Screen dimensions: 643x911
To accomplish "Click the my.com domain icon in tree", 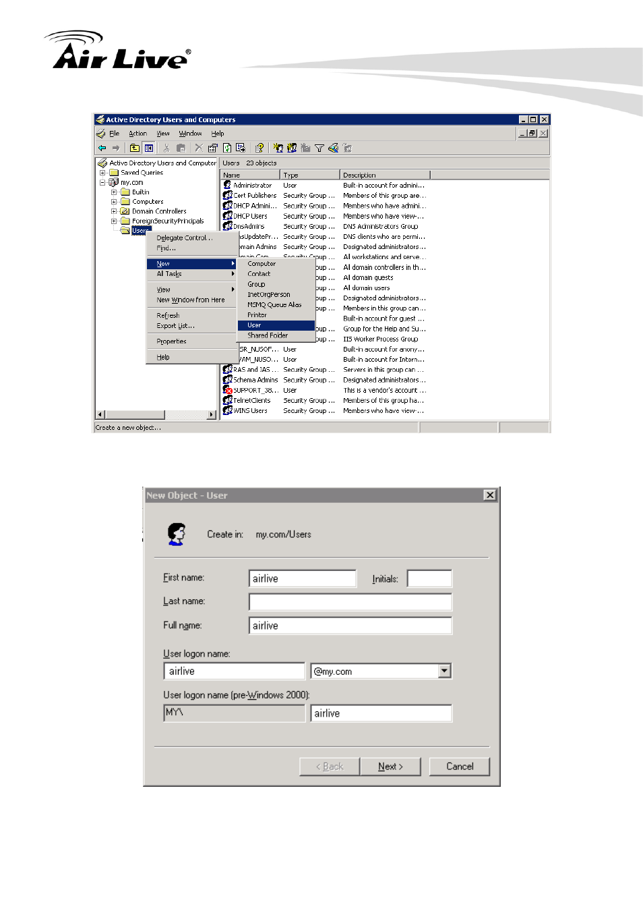I will point(114,182).
